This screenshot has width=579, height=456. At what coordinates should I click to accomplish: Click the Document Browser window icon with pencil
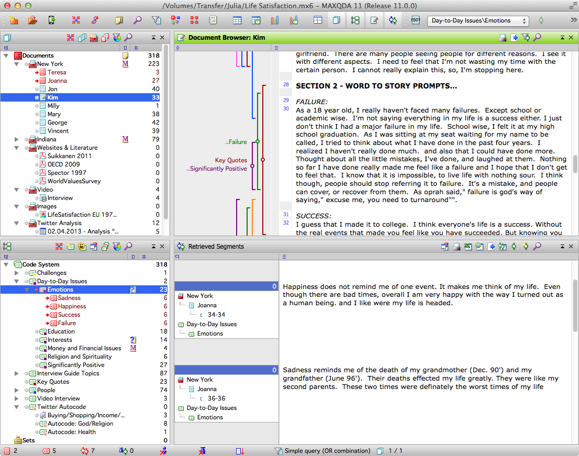click(x=374, y=20)
